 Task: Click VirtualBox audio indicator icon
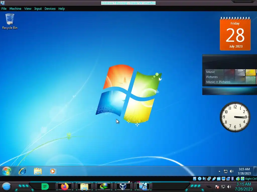tap(204, 178)
